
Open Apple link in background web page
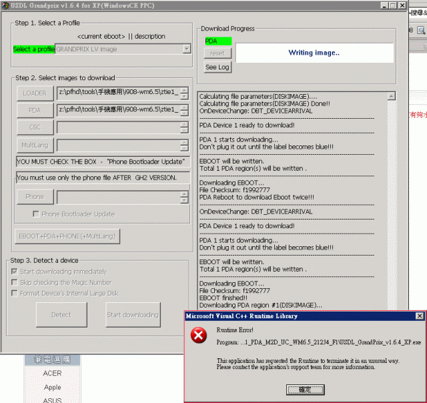pos(52,387)
